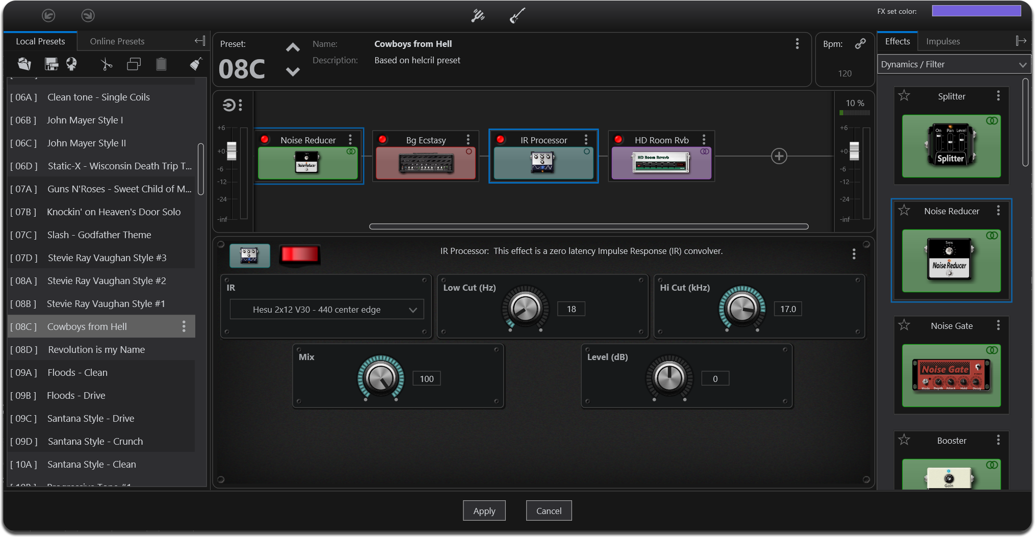Add new effect with plus button
Viewport: 1035px width, 537px height.
(779, 156)
